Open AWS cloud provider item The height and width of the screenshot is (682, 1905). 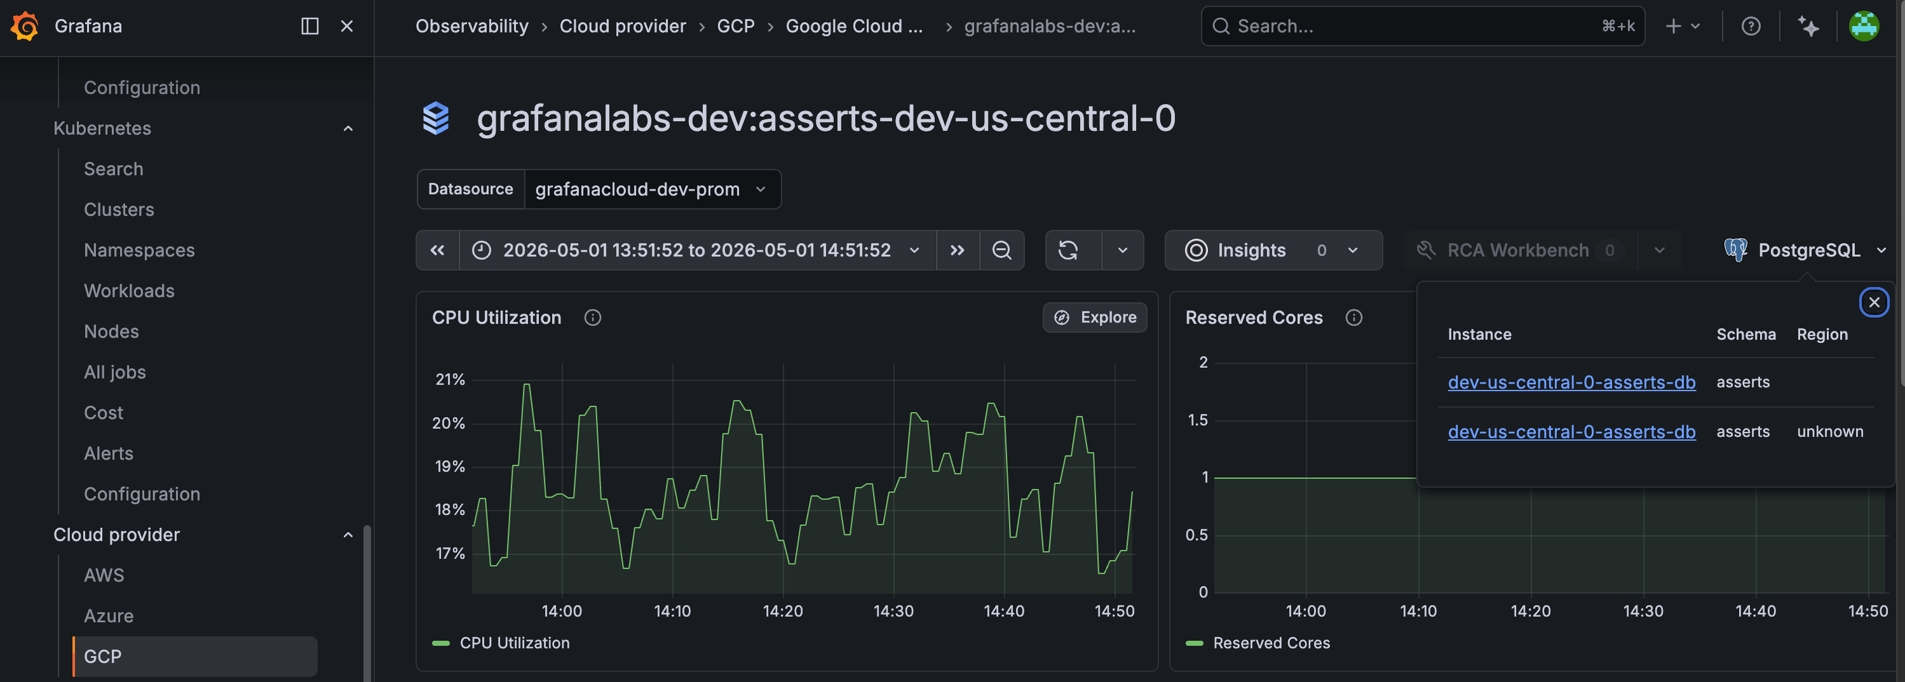coord(104,575)
